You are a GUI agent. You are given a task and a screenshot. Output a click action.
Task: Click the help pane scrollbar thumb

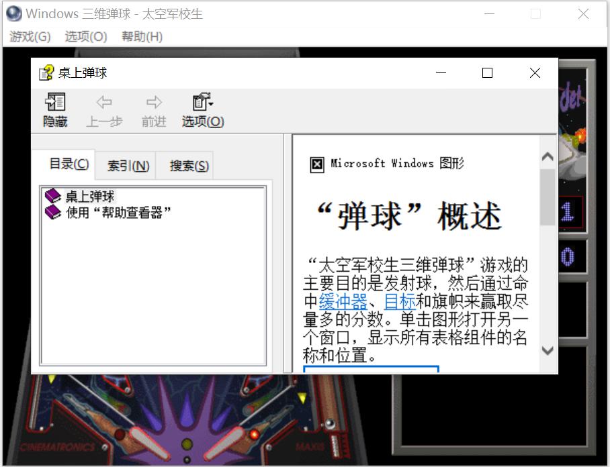coord(548,197)
